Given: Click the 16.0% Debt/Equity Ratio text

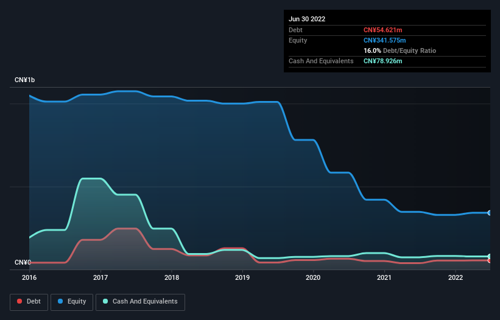Looking at the screenshot, I should 400,50.
